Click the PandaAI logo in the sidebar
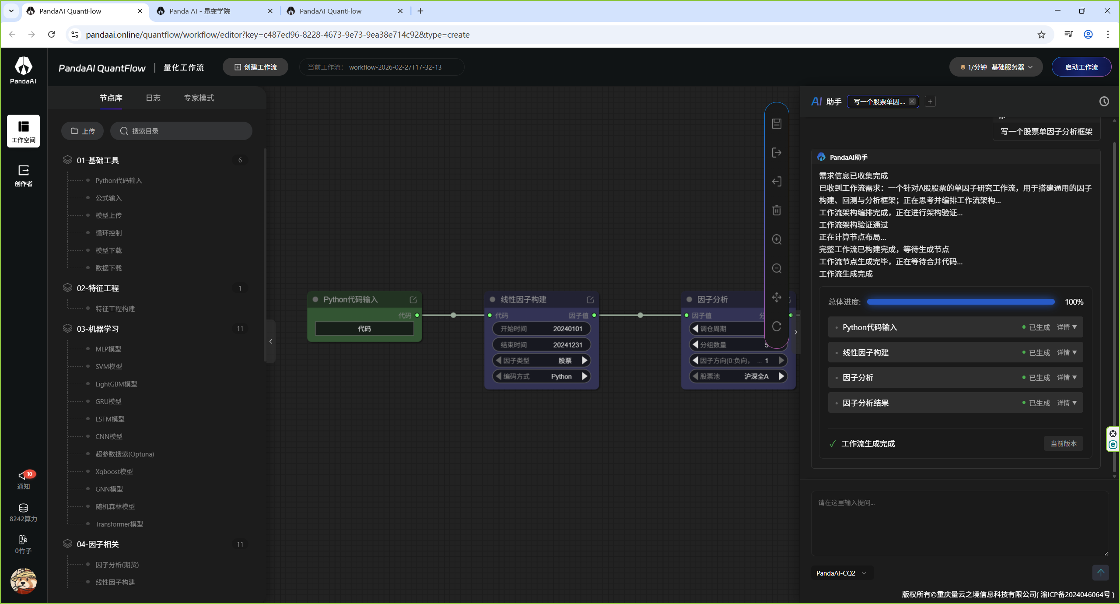This screenshot has width=1120, height=604. point(23,70)
